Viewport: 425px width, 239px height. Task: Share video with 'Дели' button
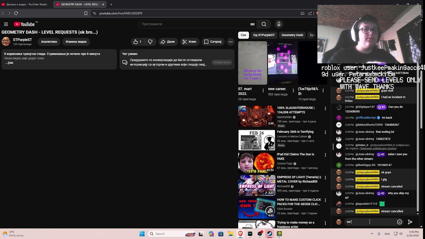[168, 42]
